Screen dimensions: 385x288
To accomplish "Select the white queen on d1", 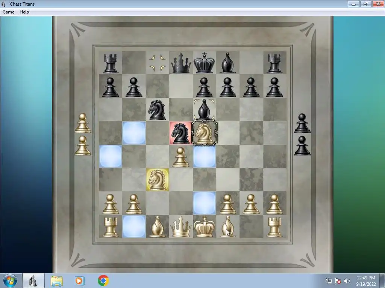I will [x=181, y=227].
